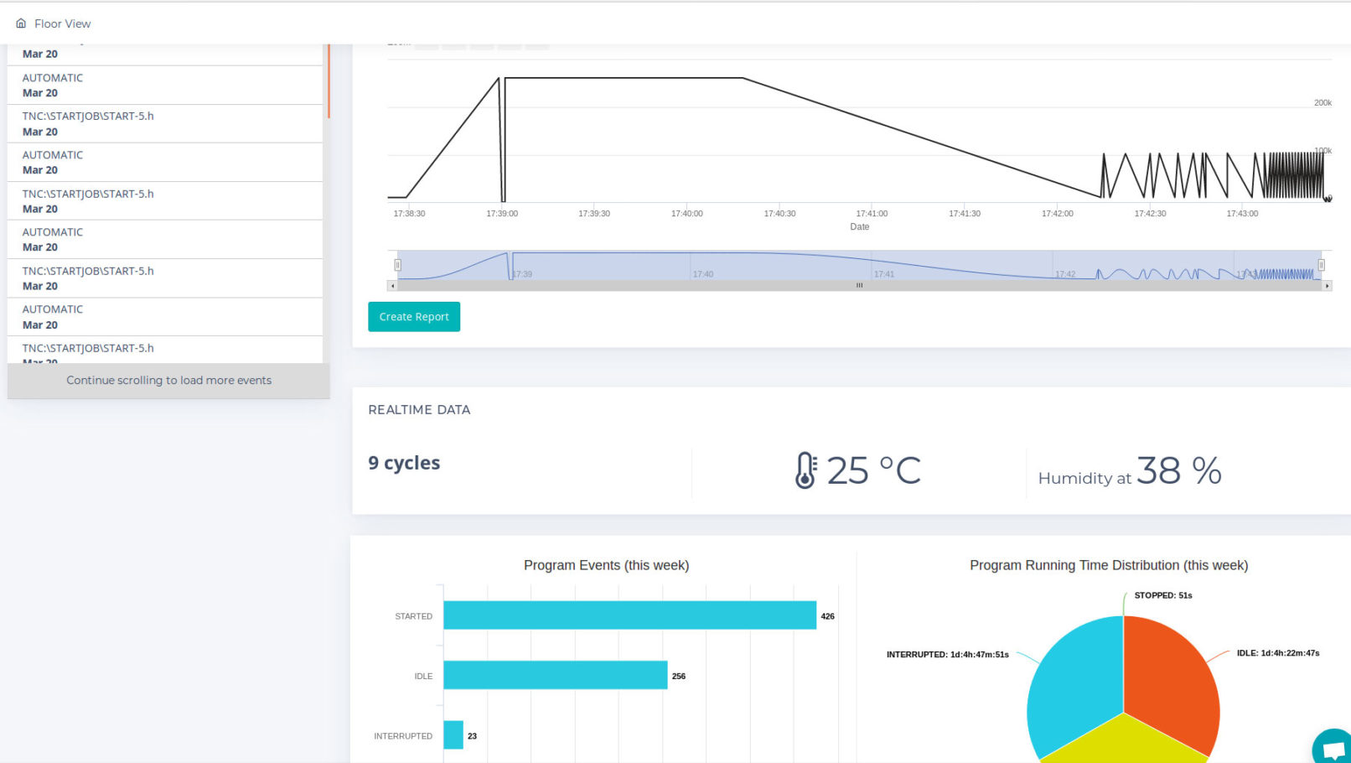Viewport: 1351px width, 763px height.
Task: Open the Floor View breadcrumb link
Action: [x=62, y=23]
